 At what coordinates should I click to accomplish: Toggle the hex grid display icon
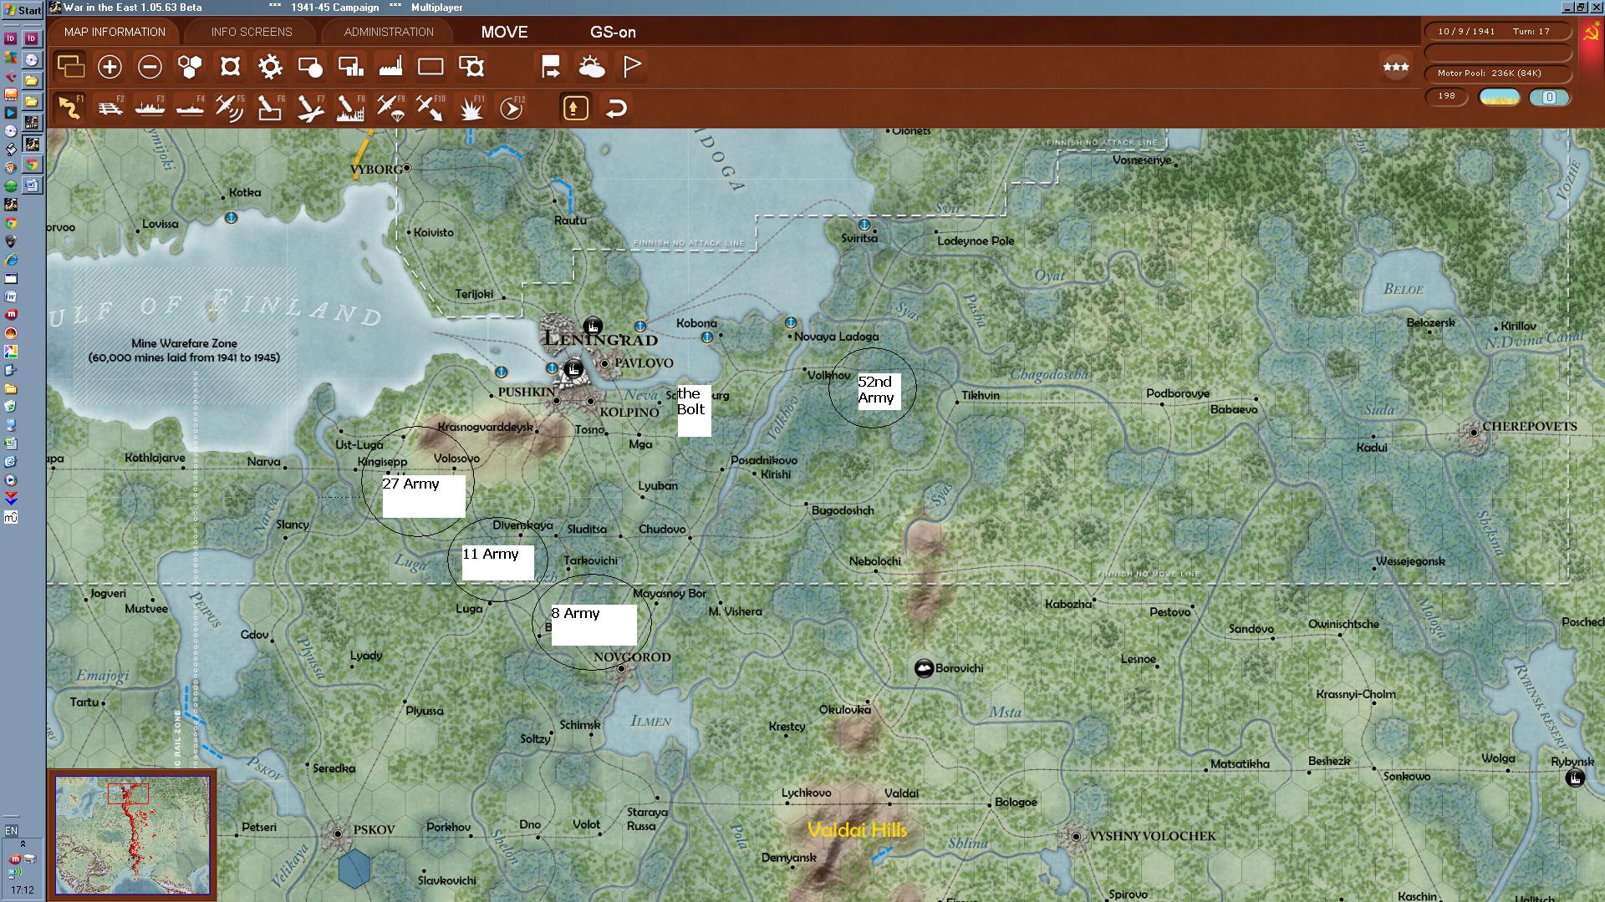(191, 67)
